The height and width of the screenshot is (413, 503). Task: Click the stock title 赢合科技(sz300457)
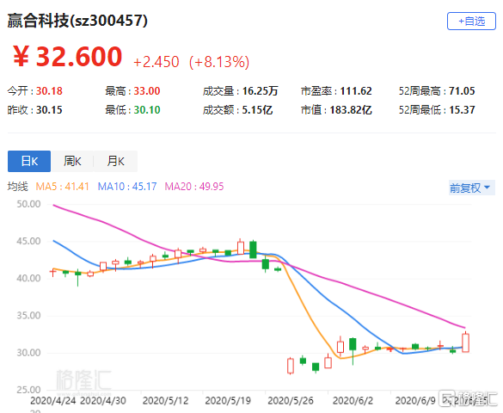tap(77, 21)
